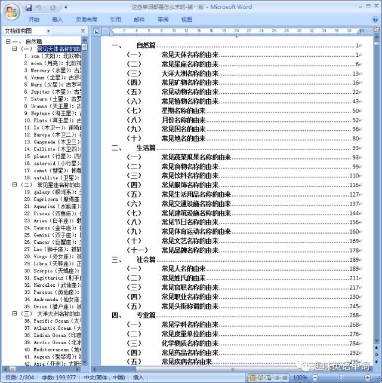Open the 页面布局 ribbon tab
This screenshot has height=383, width=382.
point(87,19)
